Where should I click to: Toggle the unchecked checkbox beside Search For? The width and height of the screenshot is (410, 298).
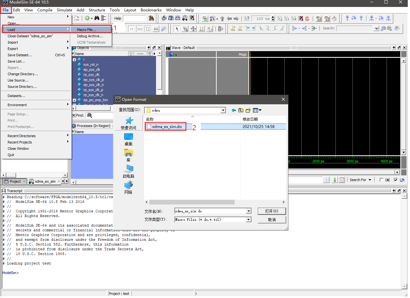pyautogui.click(x=382, y=180)
